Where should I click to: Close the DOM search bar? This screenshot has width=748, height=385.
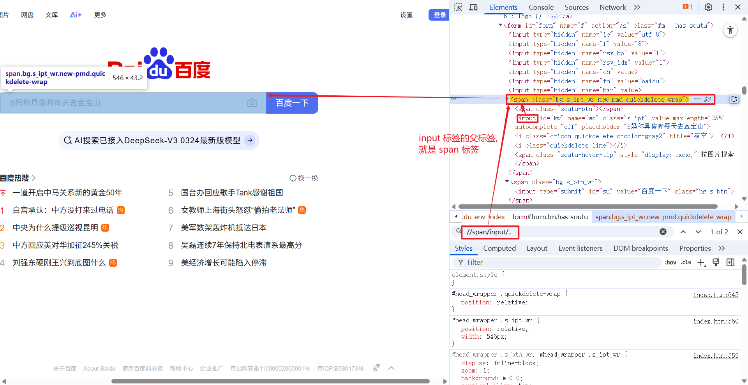pos(740,232)
